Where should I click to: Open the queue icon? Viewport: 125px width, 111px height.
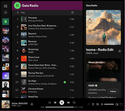click(93, 104)
